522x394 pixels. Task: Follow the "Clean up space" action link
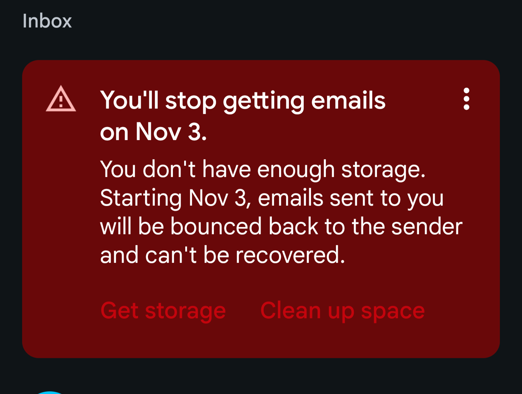[x=343, y=311]
